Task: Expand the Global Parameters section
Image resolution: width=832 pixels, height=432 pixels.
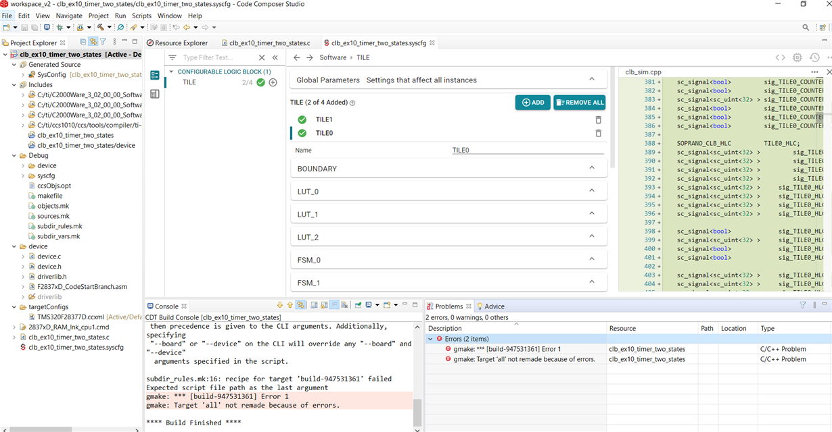Action: coord(592,80)
